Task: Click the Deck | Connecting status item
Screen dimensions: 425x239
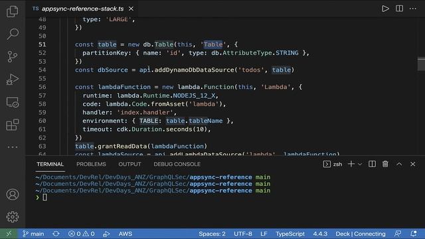Action: point(361,234)
